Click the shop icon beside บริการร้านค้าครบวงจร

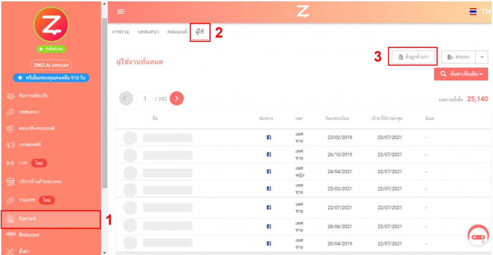(11, 181)
